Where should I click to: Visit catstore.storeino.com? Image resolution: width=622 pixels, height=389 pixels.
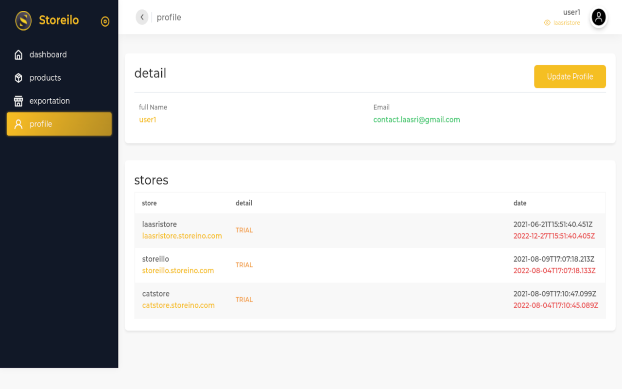pos(178,305)
